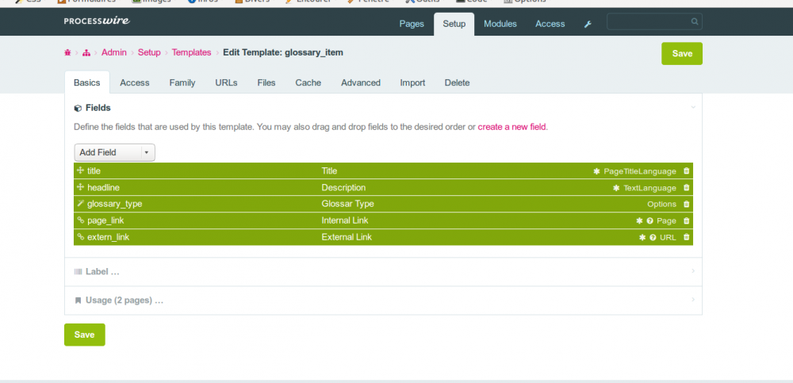Open the Modules menu in top navigation
The width and height of the screenshot is (793, 383).
tap(500, 24)
